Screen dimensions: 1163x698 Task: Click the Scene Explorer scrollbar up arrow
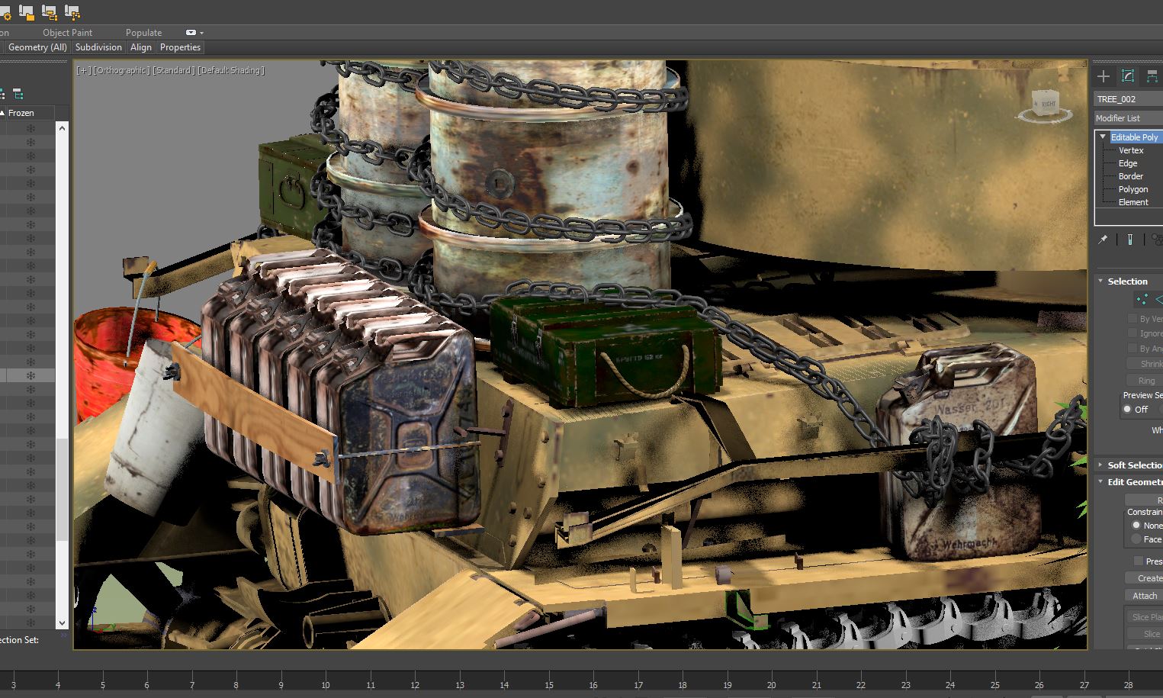coord(63,128)
